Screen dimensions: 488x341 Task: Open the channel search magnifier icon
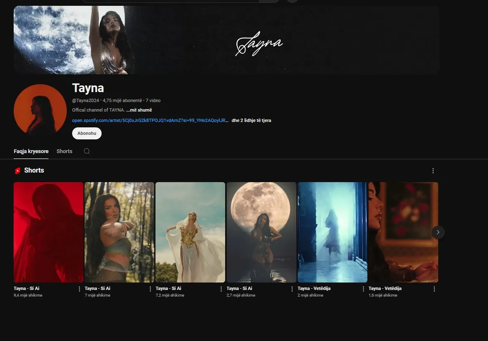[x=87, y=151]
